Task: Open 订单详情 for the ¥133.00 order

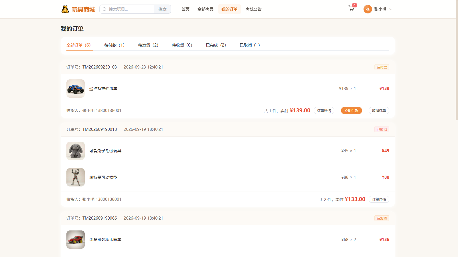Action: tap(379, 199)
